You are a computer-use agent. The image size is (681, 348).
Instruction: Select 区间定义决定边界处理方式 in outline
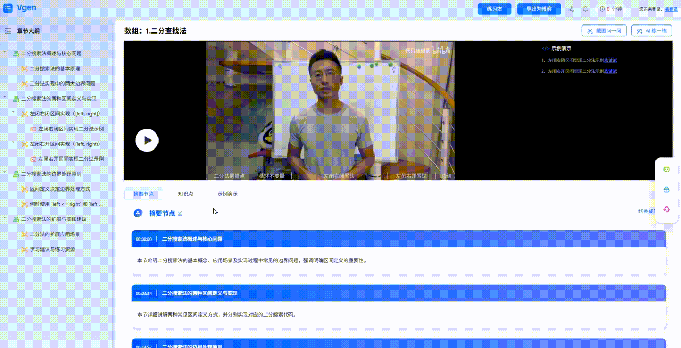(x=60, y=189)
